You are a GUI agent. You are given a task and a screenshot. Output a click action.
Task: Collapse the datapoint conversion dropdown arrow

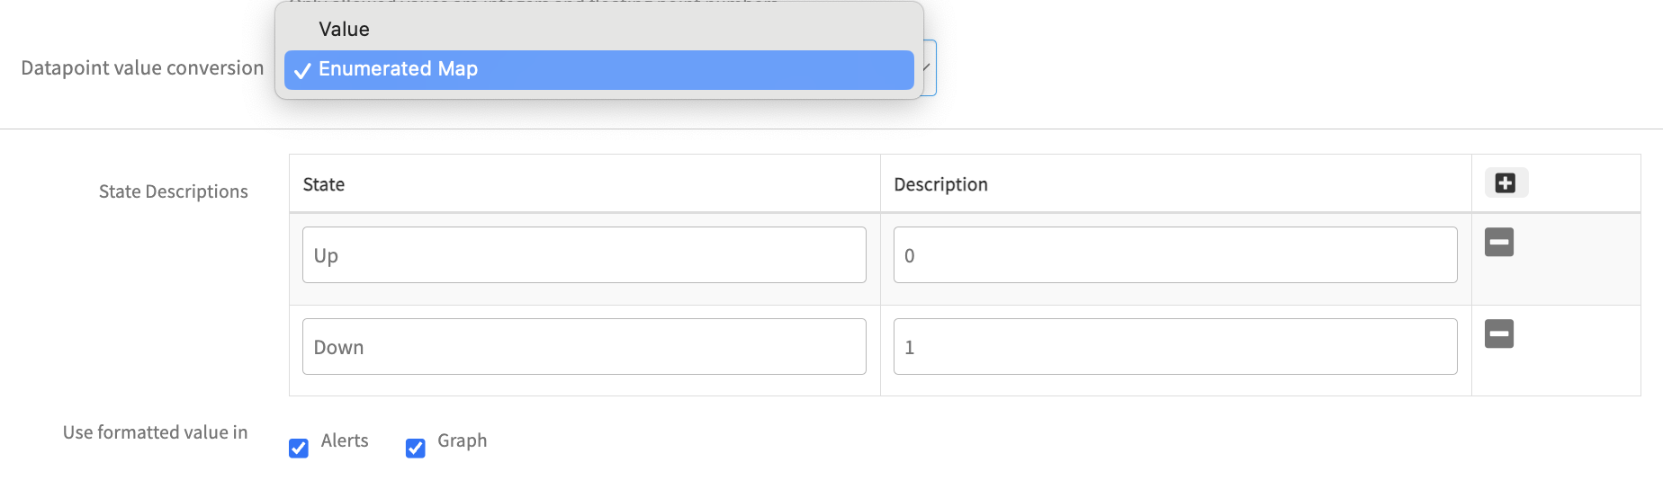point(928,68)
